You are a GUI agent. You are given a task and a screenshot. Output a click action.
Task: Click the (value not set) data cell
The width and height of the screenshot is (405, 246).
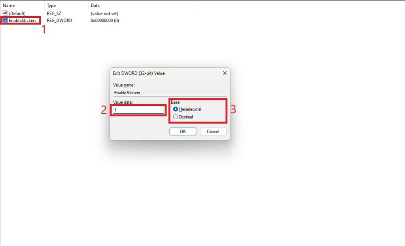[104, 13]
